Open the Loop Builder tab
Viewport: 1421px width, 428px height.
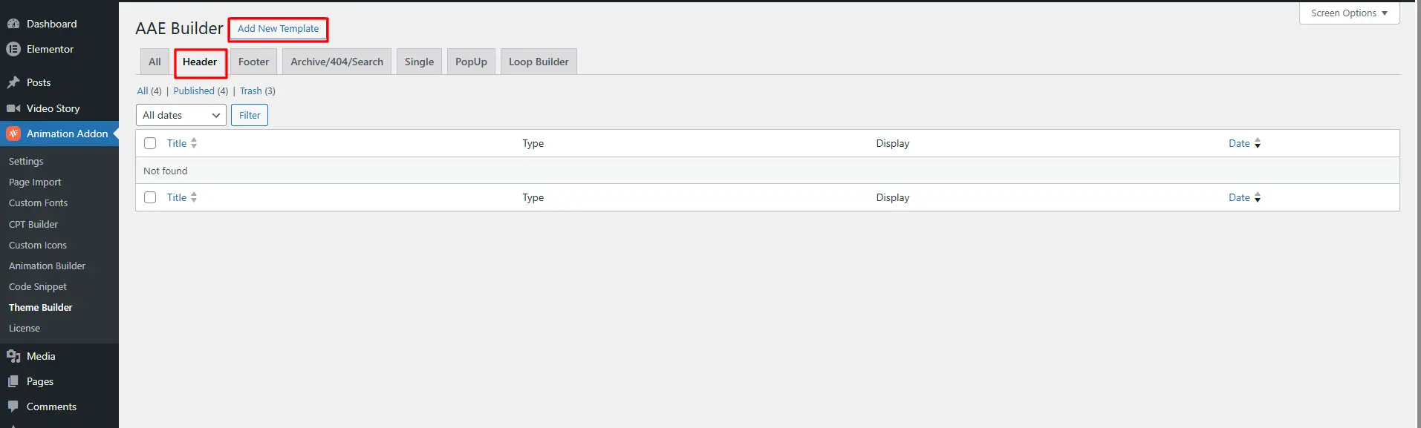tap(539, 61)
